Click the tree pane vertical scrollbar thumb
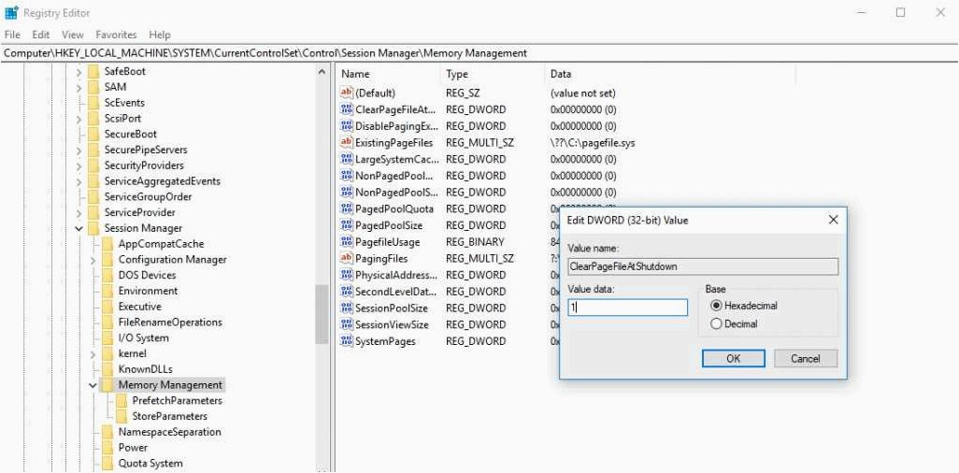 pos(322,314)
